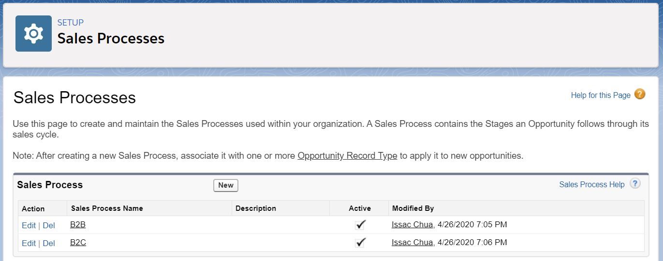Click the Active column header
The height and width of the screenshot is (261, 663).
pos(359,208)
